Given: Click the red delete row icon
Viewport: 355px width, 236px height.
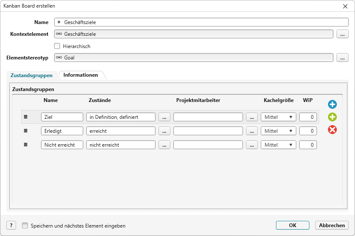Looking at the screenshot, I should (332, 130).
